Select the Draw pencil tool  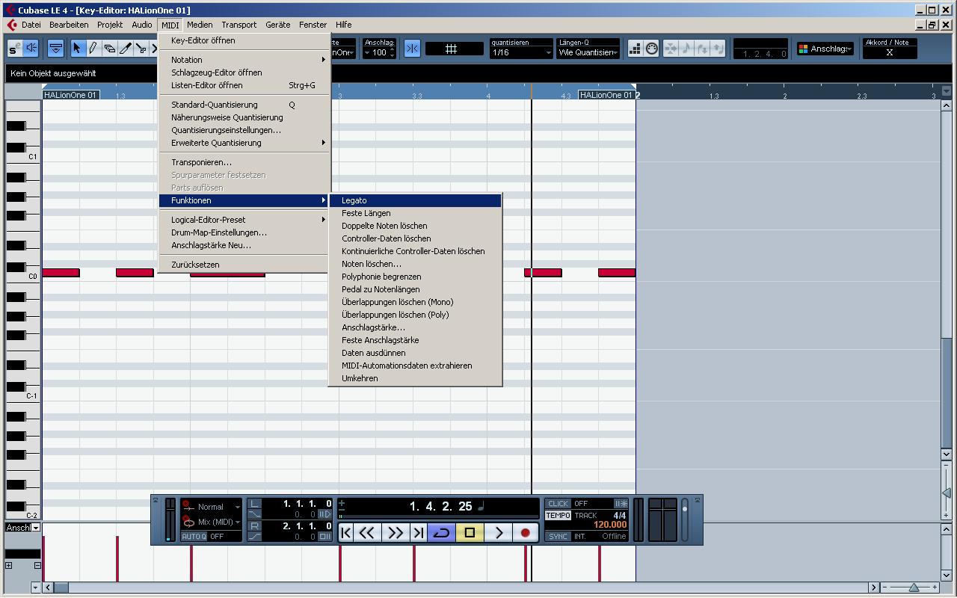(x=93, y=49)
